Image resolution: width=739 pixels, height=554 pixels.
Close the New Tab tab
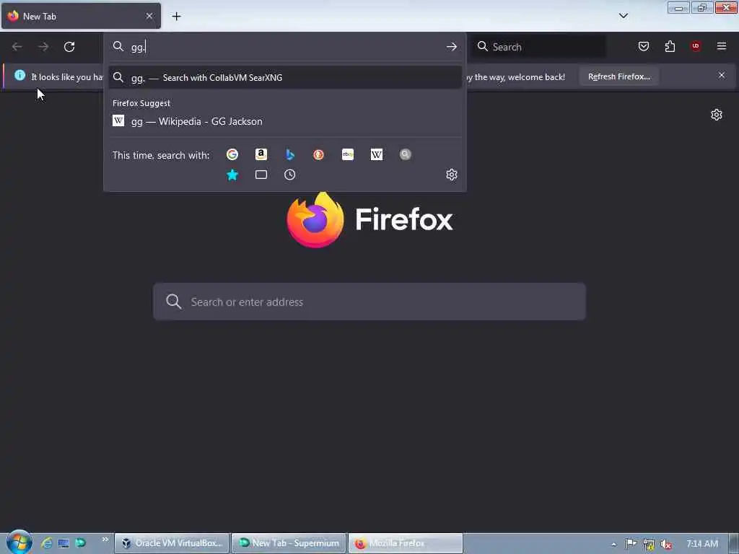tap(149, 16)
